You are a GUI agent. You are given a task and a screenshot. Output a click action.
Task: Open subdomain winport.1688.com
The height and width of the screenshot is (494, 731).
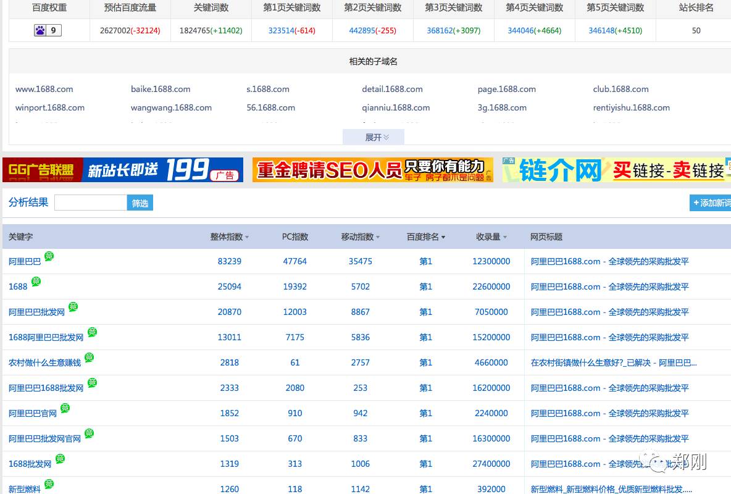tap(50, 108)
